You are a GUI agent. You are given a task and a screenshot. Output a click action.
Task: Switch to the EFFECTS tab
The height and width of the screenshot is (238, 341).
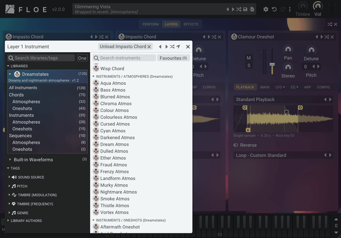pos(191,24)
